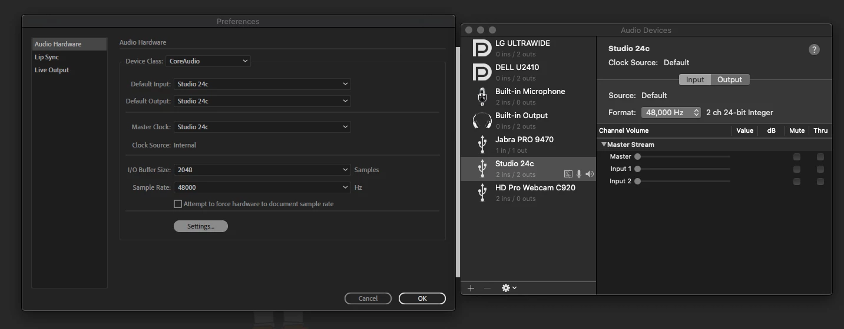
Task: Open the Sample Rate dropdown in Preferences
Action: (x=262, y=187)
